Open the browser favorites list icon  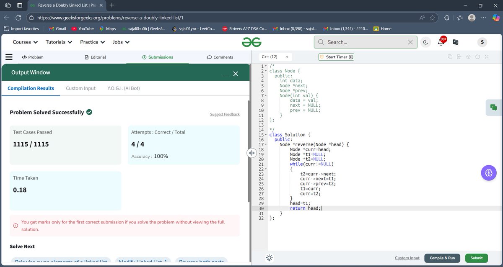coord(460,18)
